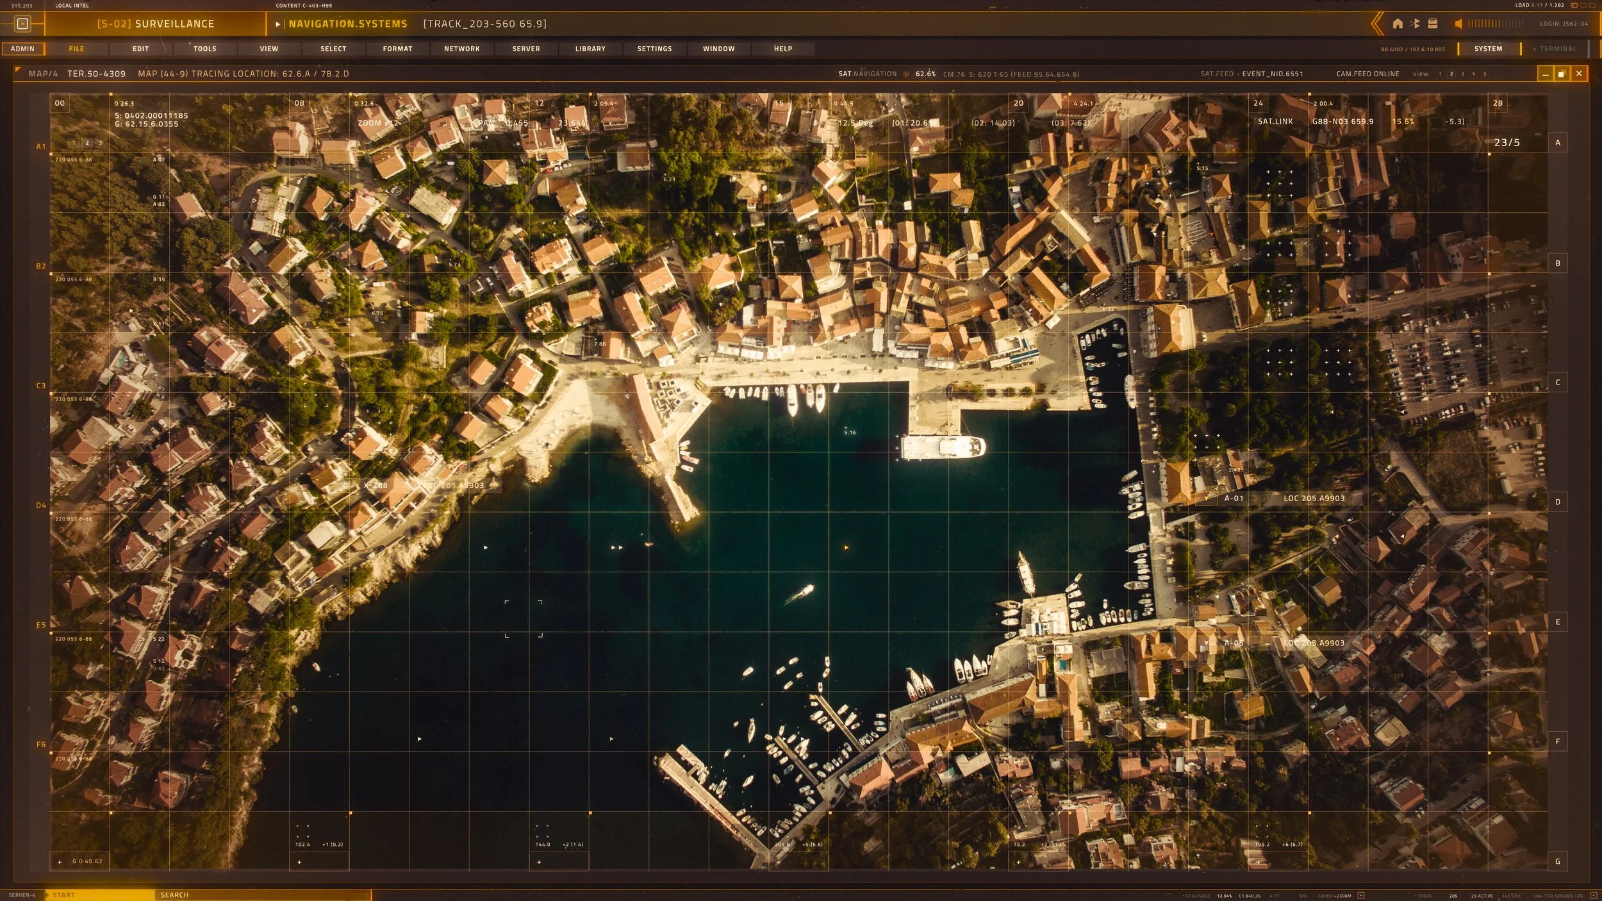Click the double chevron back arrows
This screenshot has width=1602, height=901.
(1376, 24)
